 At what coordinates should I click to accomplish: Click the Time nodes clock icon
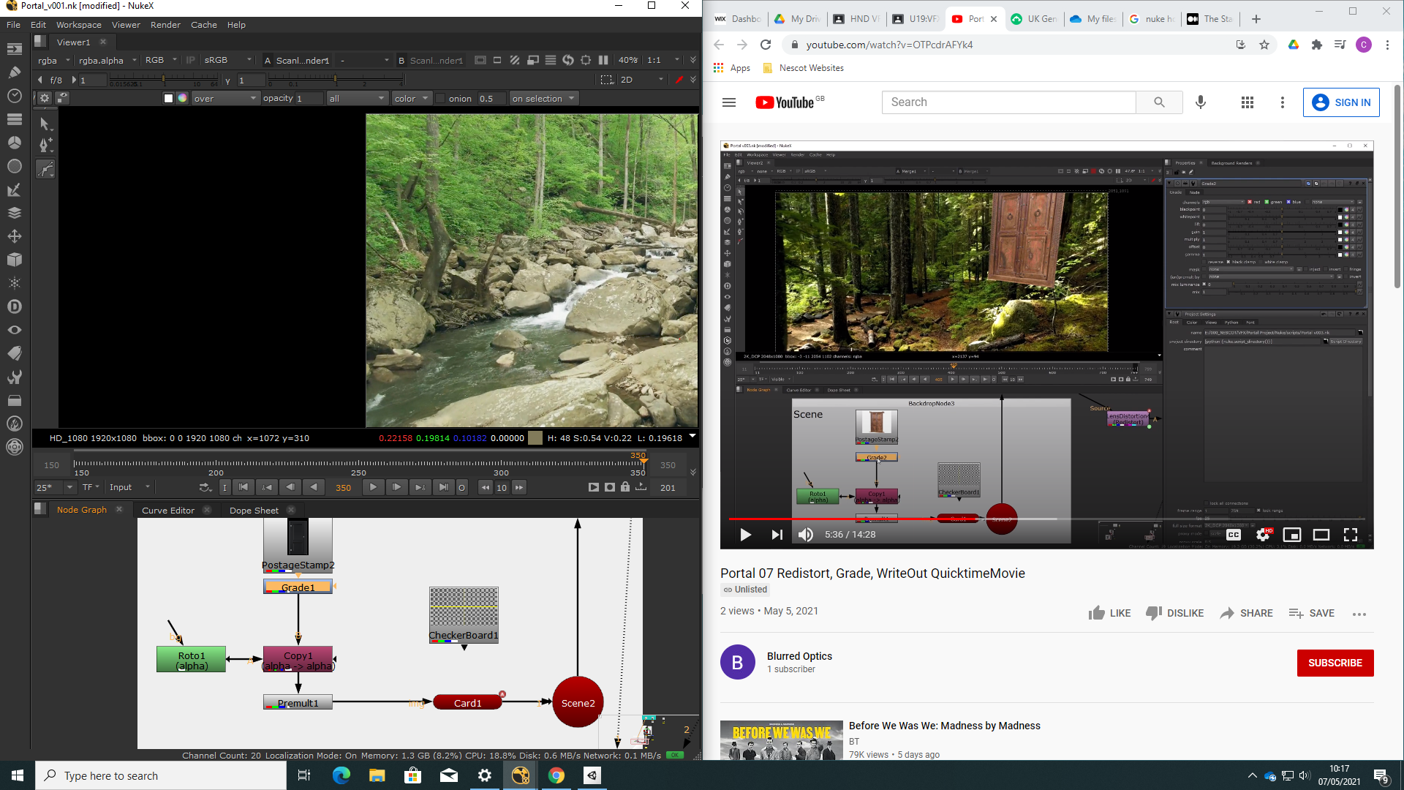tap(15, 96)
